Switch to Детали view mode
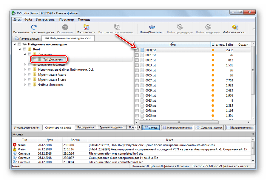Image resolution: width=267 pixels, height=180 pixels. (x=151, y=128)
